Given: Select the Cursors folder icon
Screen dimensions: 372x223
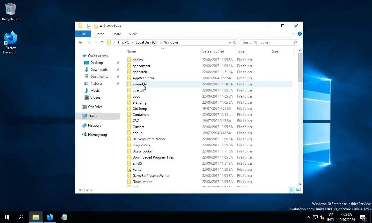Looking at the screenshot, I should click(129, 127).
